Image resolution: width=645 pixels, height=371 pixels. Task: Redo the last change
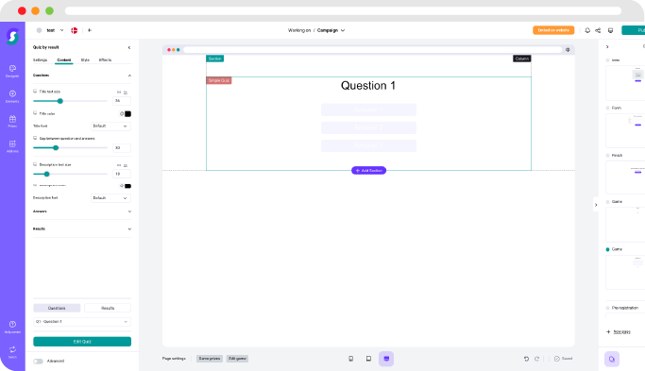click(x=536, y=359)
